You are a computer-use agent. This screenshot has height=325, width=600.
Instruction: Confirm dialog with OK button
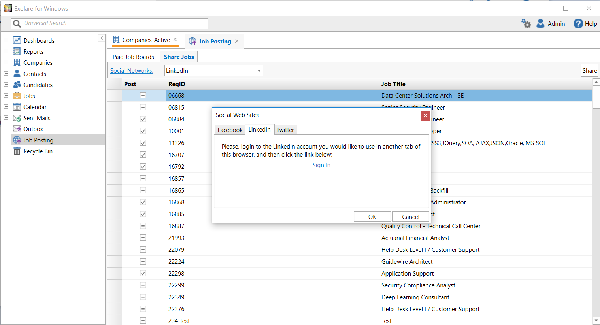tap(372, 217)
